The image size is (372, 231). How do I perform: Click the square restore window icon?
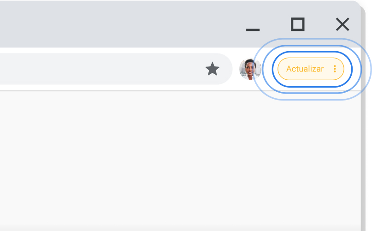(298, 24)
